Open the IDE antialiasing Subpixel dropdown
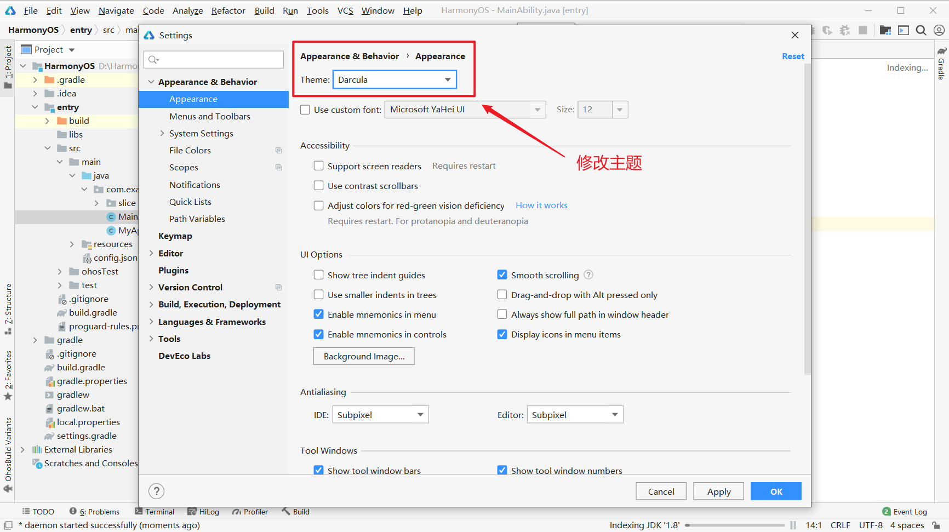949x532 pixels. (380, 415)
